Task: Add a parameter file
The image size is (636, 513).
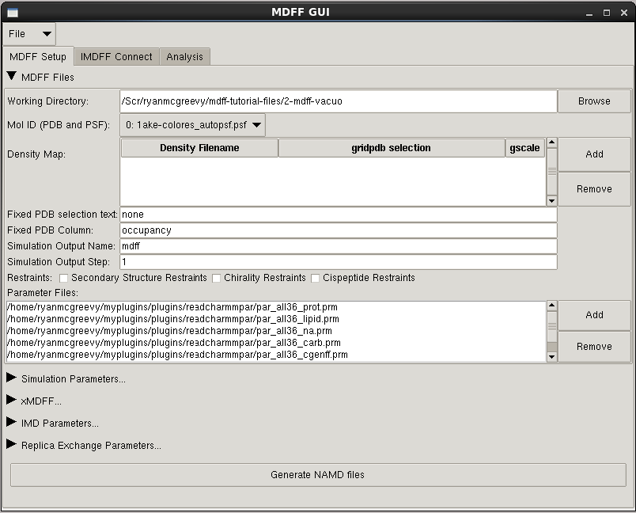Action: 593,315
